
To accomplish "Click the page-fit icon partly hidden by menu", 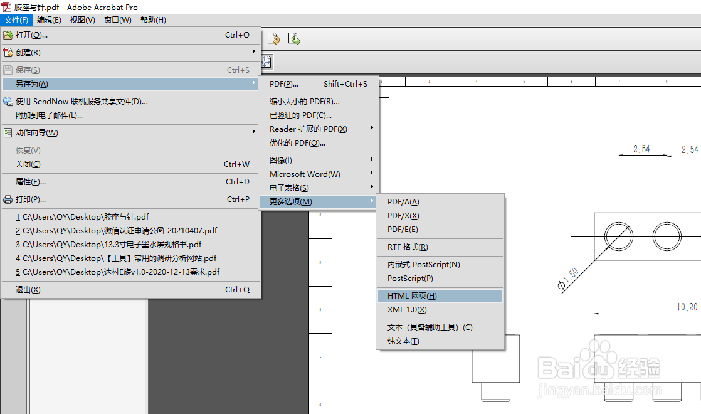I will [266, 61].
